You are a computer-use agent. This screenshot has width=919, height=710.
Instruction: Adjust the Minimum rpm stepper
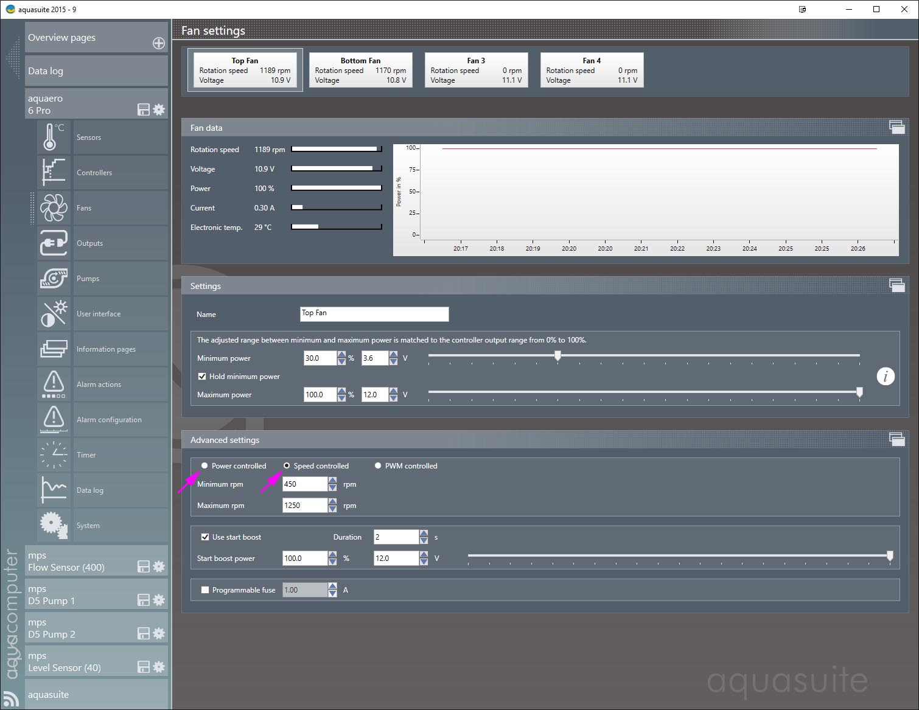332,484
